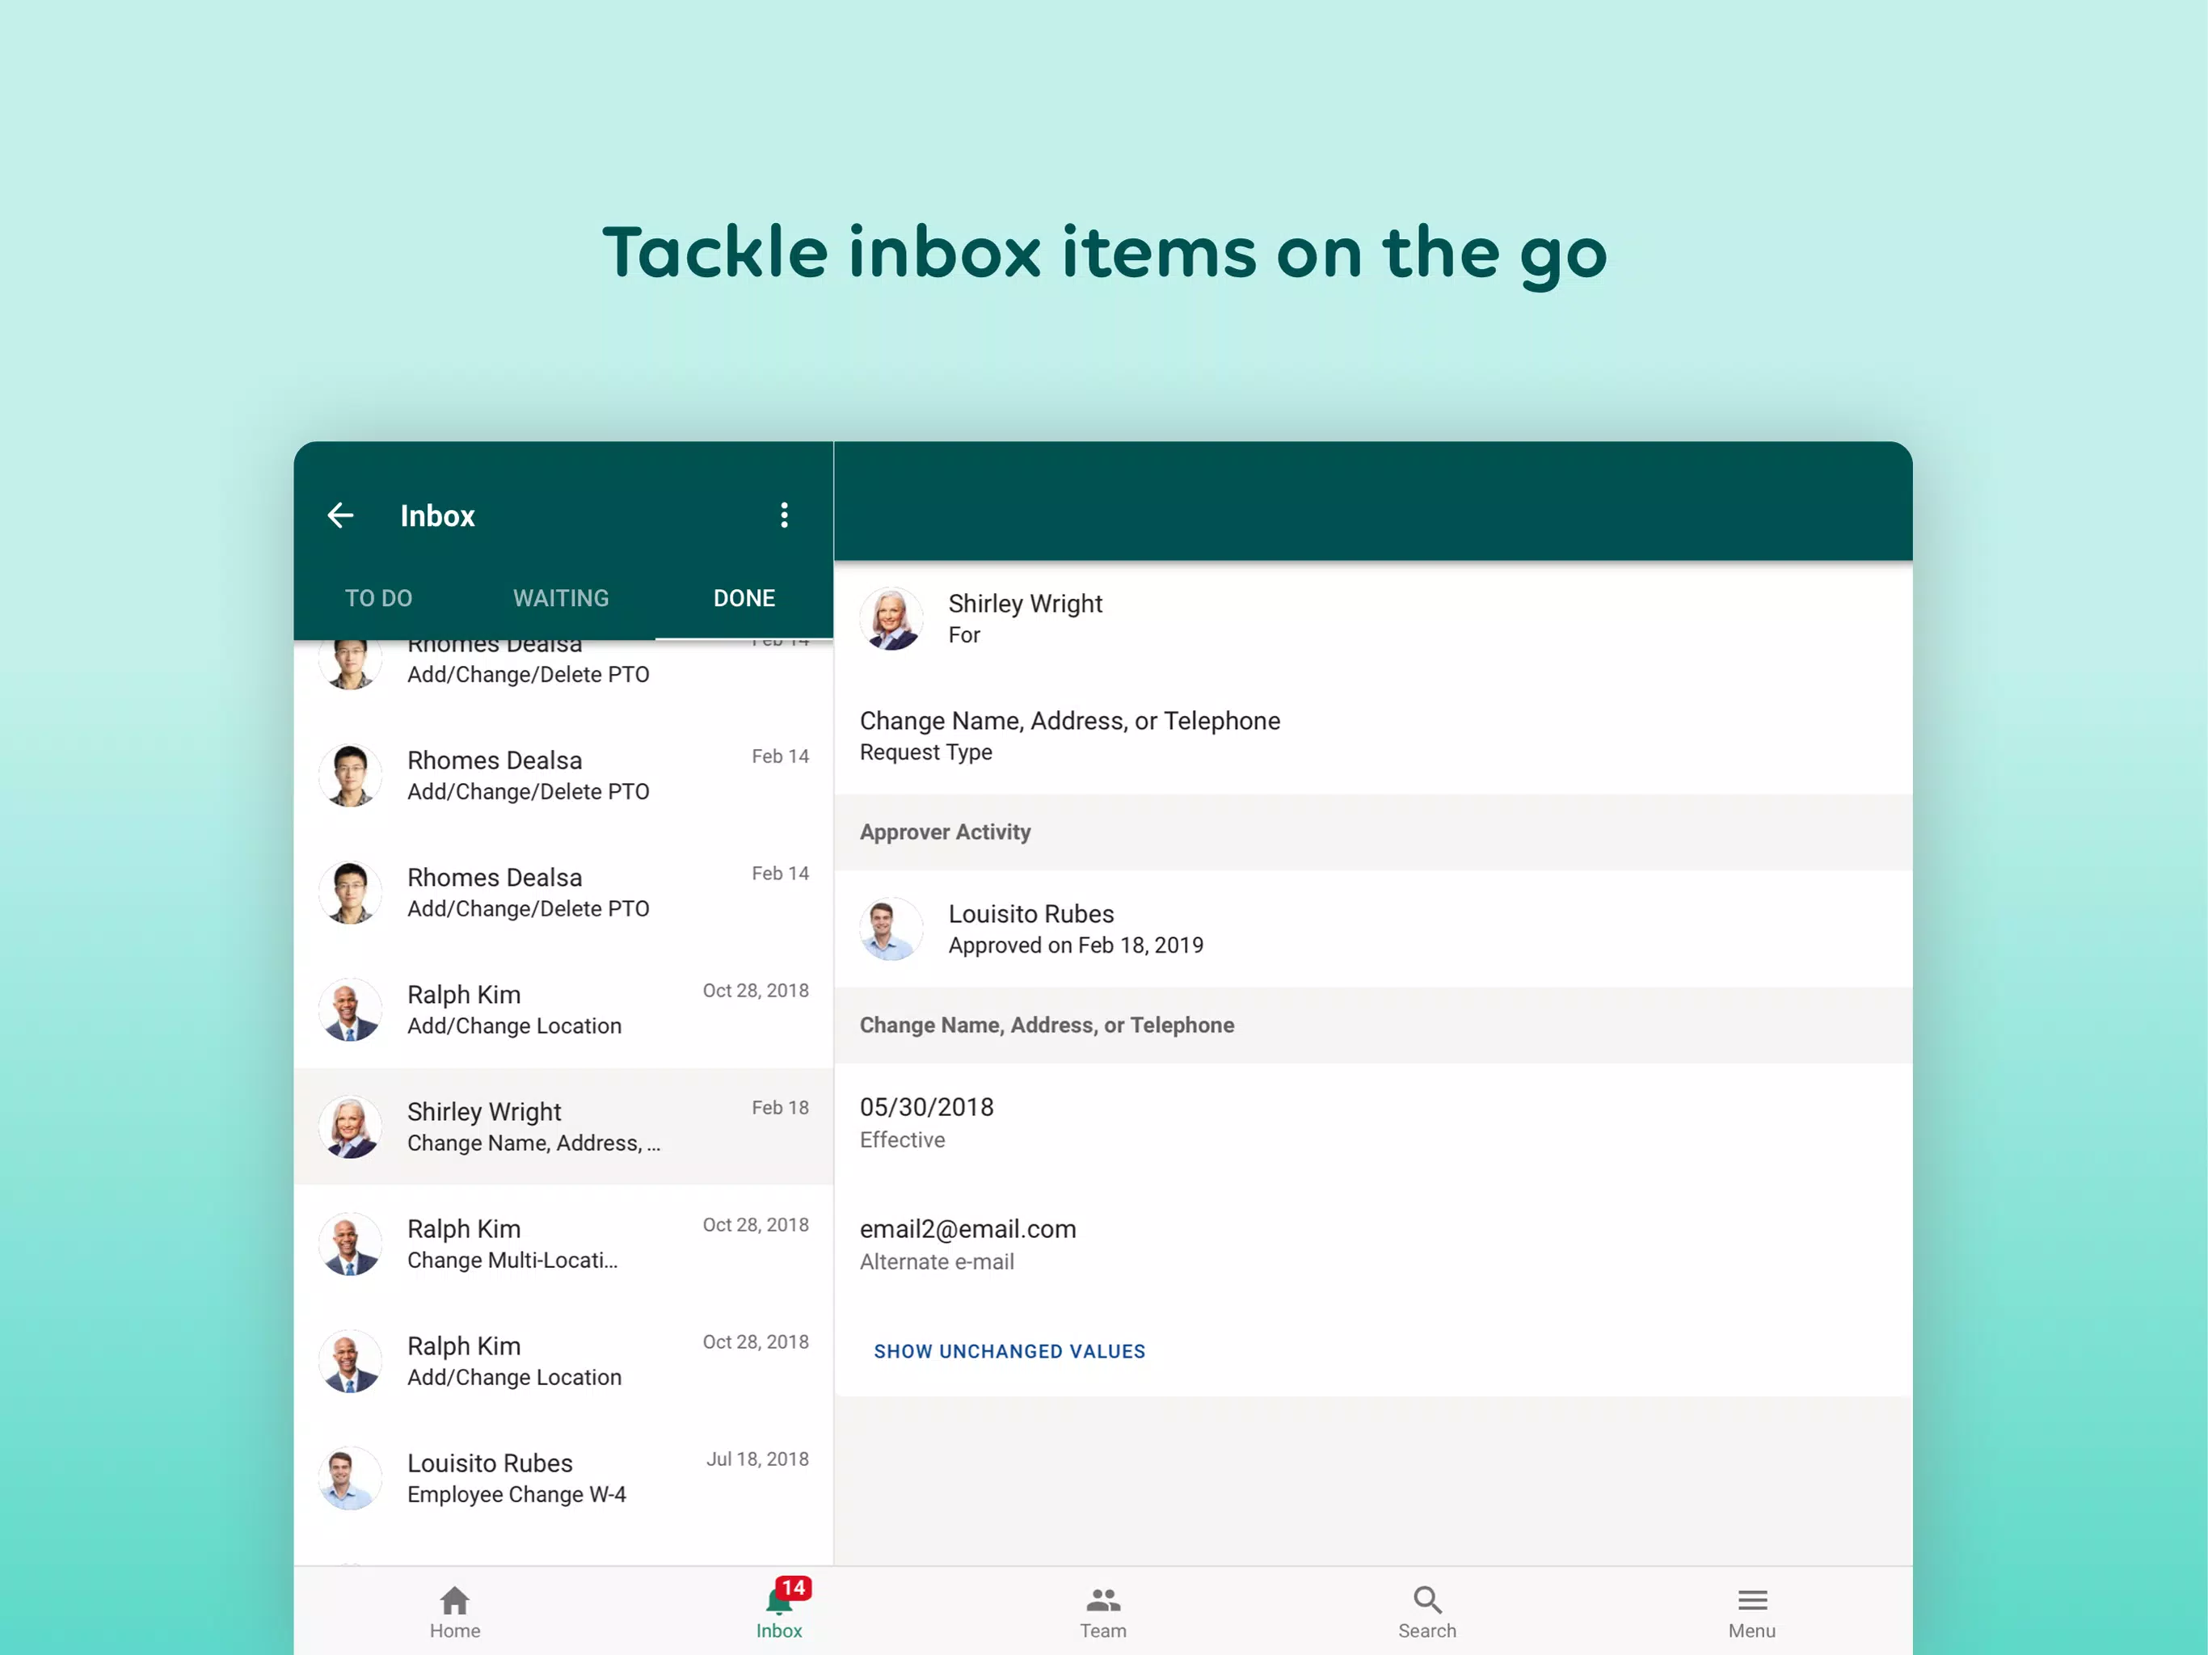Click 'Approved on Feb 18, 2019' text
Image resolution: width=2208 pixels, height=1655 pixels.
pyautogui.click(x=1076, y=945)
